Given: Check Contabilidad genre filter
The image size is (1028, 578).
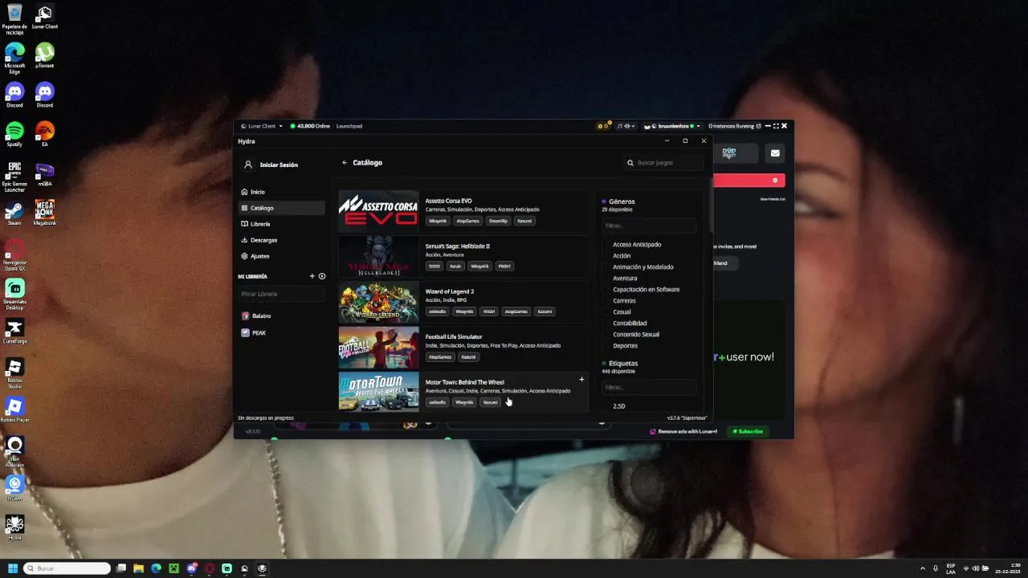Looking at the screenshot, I should 625,323.
